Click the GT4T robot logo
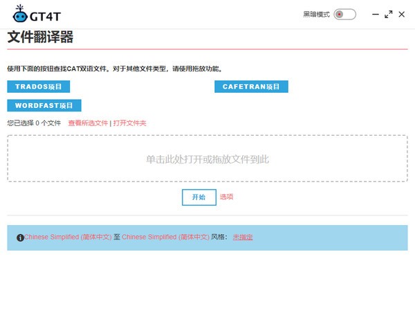Image resolution: width=415 pixels, height=331 pixels. [21, 14]
